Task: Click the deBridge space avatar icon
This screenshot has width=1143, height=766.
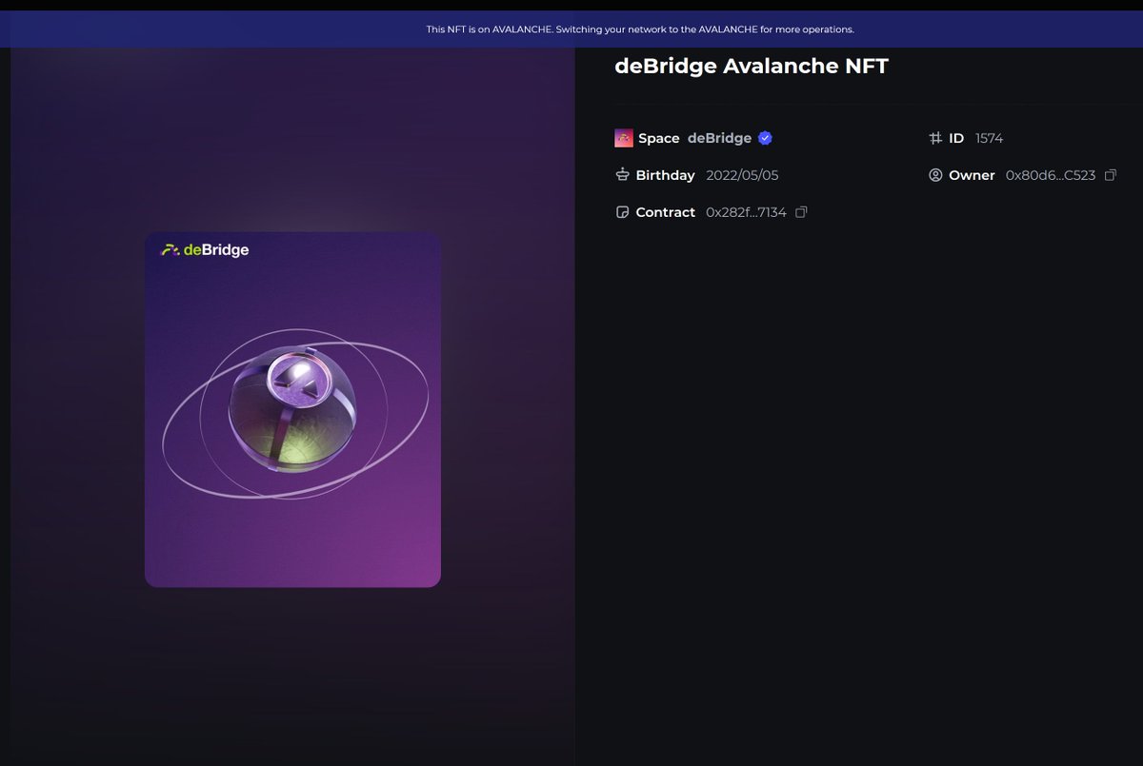Action: (624, 138)
